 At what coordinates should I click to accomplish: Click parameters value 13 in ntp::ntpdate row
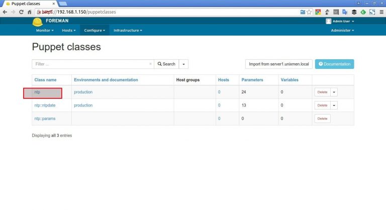[244, 105]
